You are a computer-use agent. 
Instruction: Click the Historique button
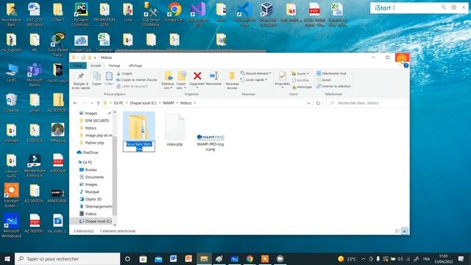(302, 87)
